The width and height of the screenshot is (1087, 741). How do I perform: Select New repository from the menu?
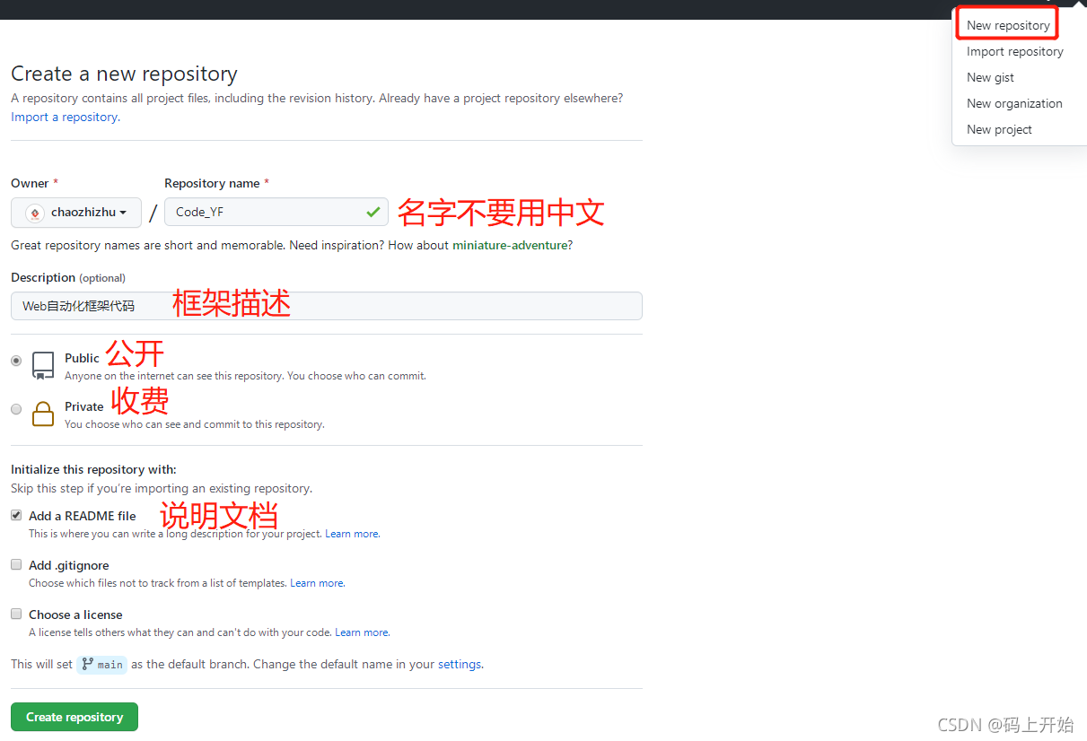pyautogui.click(x=1008, y=25)
